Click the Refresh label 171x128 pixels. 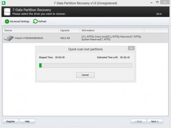click(x=42, y=21)
